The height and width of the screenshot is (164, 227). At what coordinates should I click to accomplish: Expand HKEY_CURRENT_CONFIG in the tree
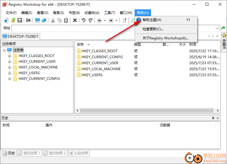9,79
